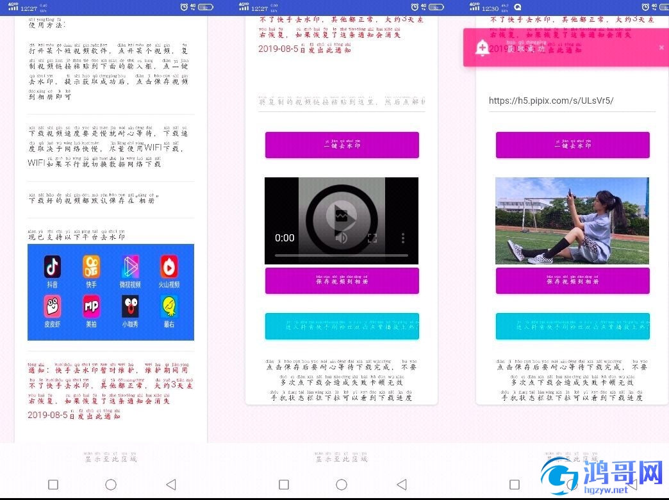The height and width of the screenshot is (500, 669).
Task: Tap the cyan button on the middle phone
Action: click(342, 326)
